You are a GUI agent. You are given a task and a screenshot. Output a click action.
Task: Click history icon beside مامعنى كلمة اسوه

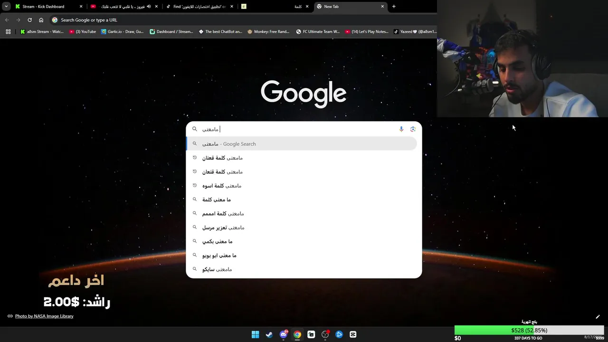tap(194, 186)
